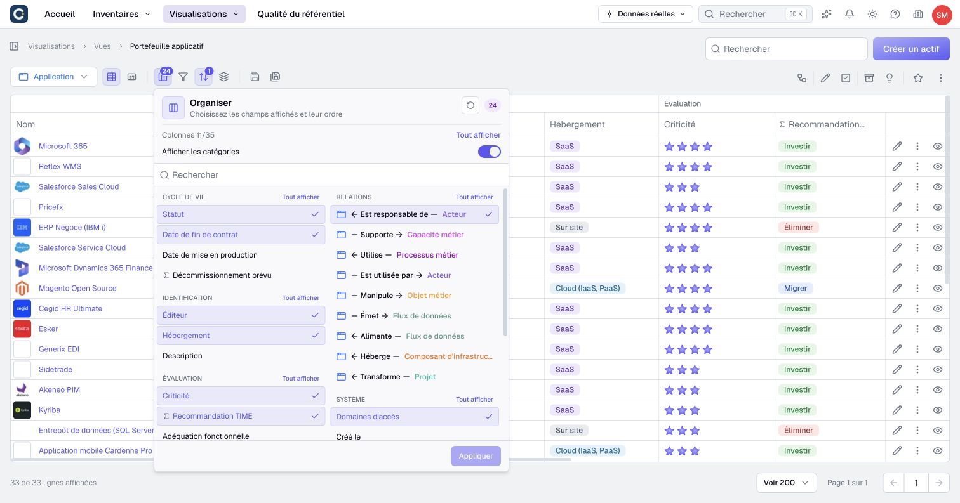Expand the Inventaires menu
The height and width of the screenshot is (503, 960).
pos(122,14)
